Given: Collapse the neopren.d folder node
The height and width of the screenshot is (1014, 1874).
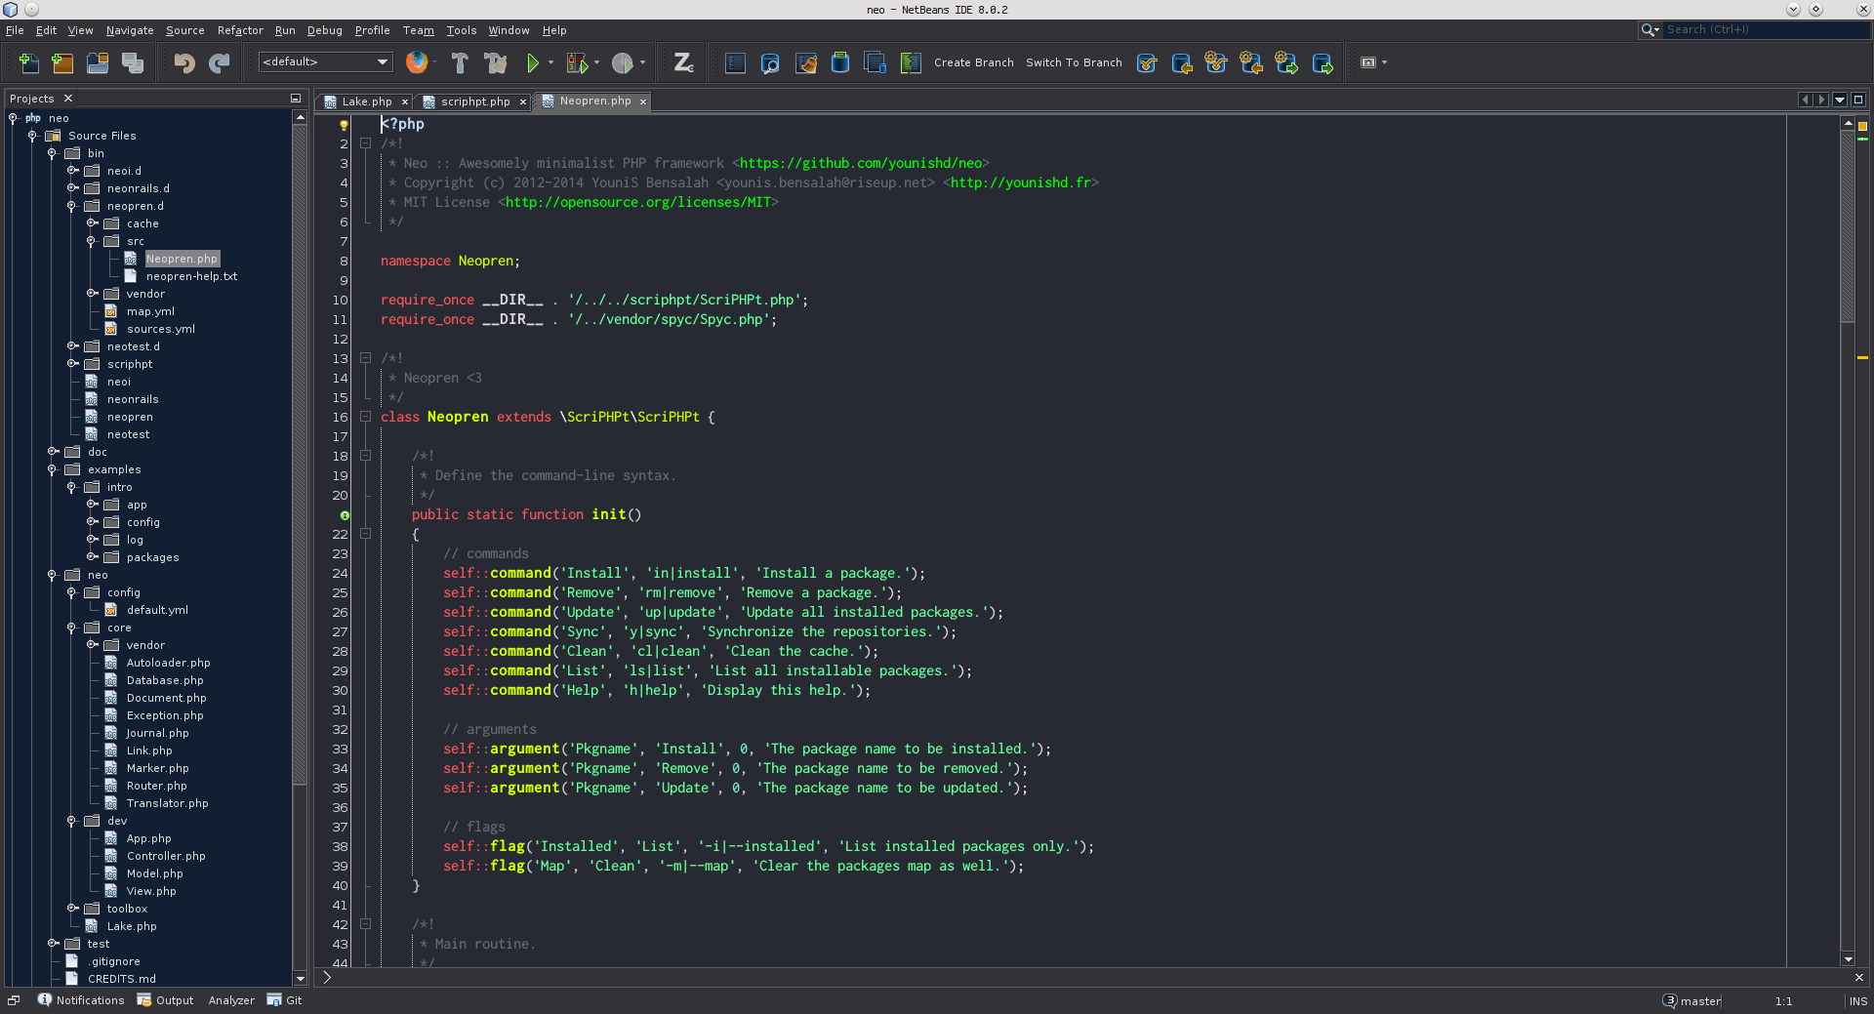Looking at the screenshot, I should (72, 206).
